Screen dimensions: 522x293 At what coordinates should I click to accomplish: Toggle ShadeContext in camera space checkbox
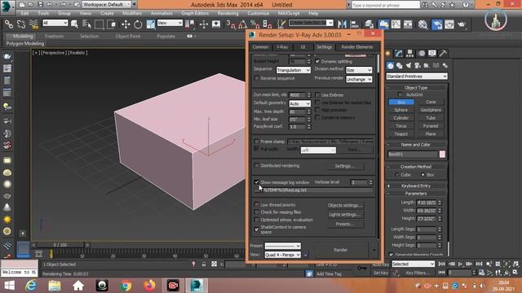(256, 230)
